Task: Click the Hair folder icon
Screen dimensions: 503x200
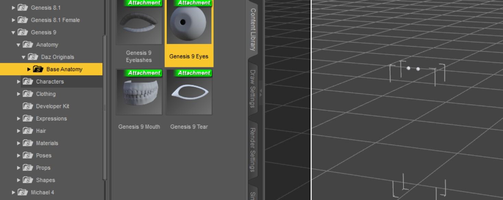Action: (x=28, y=131)
